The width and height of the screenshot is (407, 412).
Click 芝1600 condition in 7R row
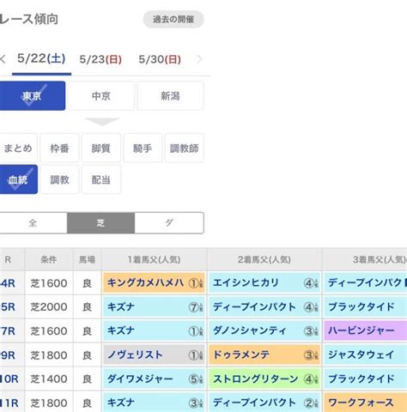click(x=49, y=331)
